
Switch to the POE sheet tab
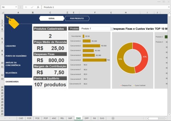coord(37,118)
